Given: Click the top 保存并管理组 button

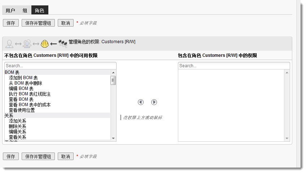Looking at the screenshot, I should coord(38,23).
